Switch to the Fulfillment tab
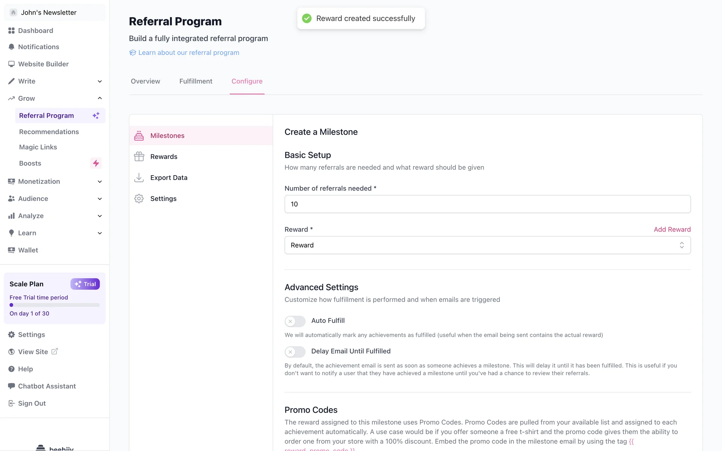 pyautogui.click(x=196, y=81)
